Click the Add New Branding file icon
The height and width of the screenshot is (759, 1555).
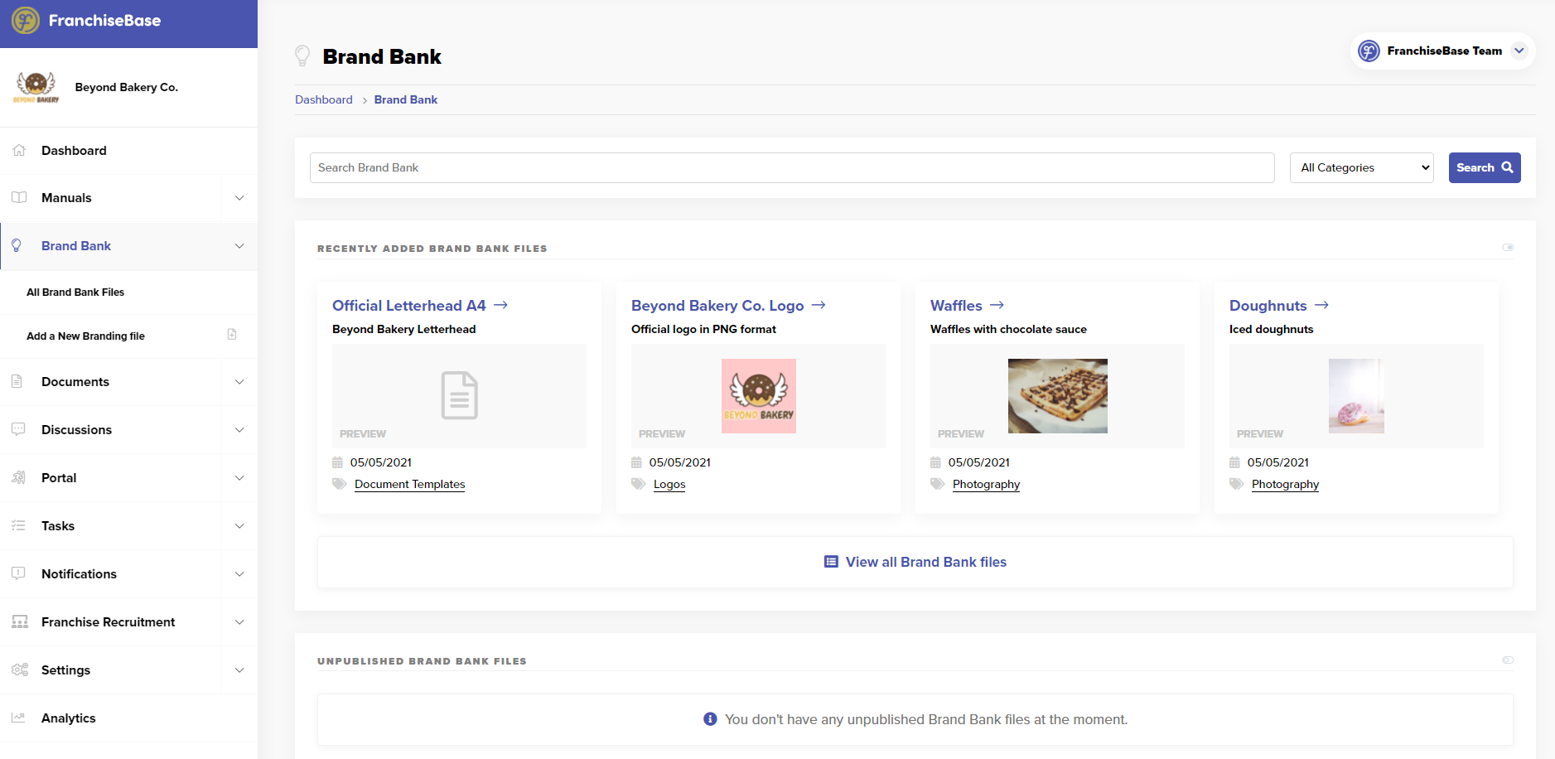pyautogui.click(x=232, y=335)
